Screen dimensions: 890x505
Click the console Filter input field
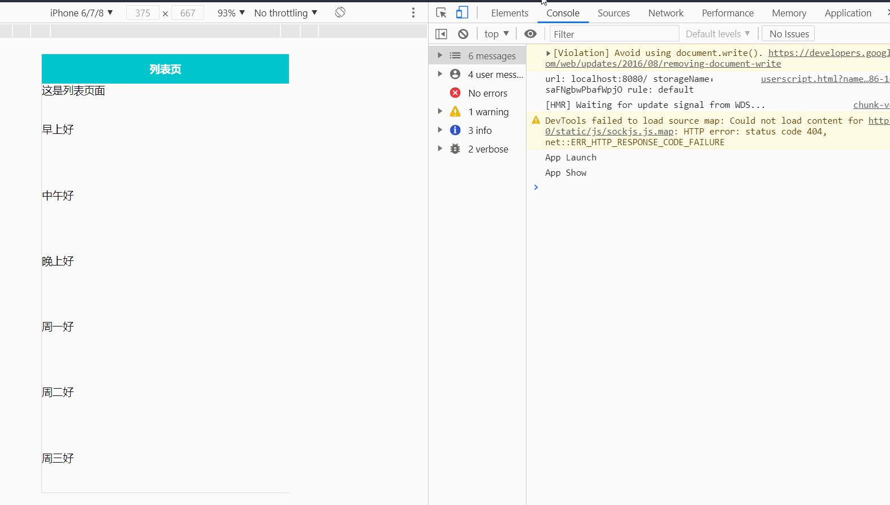(614, 34)
